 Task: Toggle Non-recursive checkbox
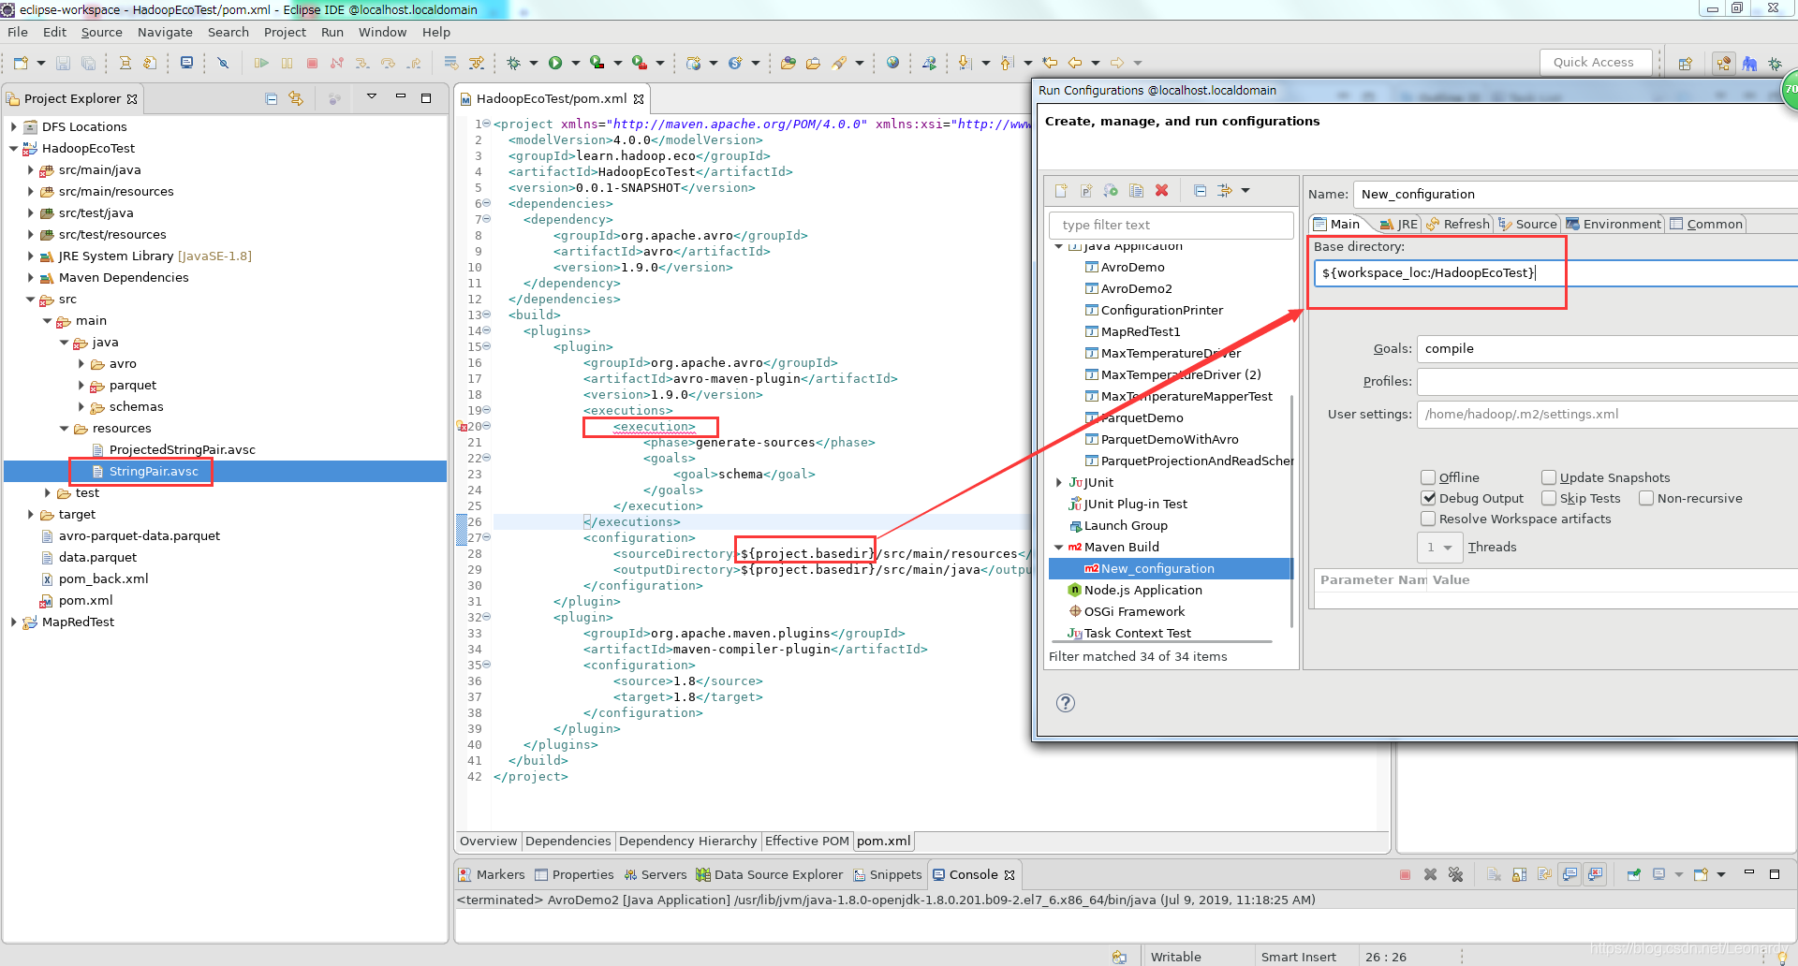(x=1646, y=498)
